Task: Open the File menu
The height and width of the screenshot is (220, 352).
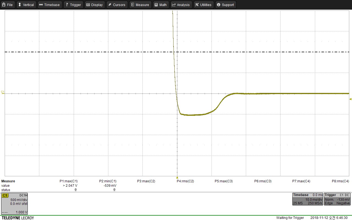Action: [8, 5]
